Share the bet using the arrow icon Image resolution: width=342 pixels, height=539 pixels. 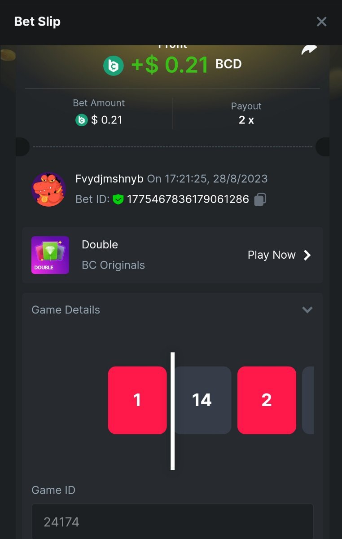click(309, 49)
